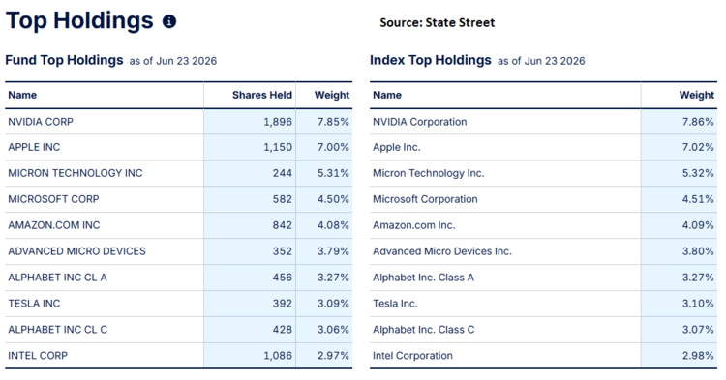Click index weight 2.98%
This screenshot has height=380, width=726.
tap(698, 356)
